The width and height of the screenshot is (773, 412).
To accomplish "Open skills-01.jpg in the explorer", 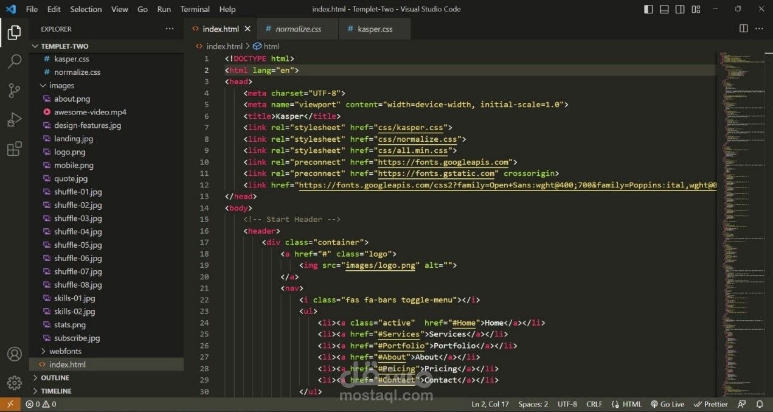I will 106,298.
